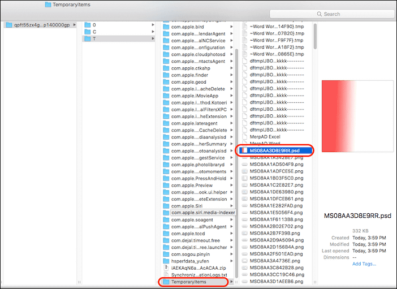
Task: Expand the C folder chevron
Action: pos(153,32)
